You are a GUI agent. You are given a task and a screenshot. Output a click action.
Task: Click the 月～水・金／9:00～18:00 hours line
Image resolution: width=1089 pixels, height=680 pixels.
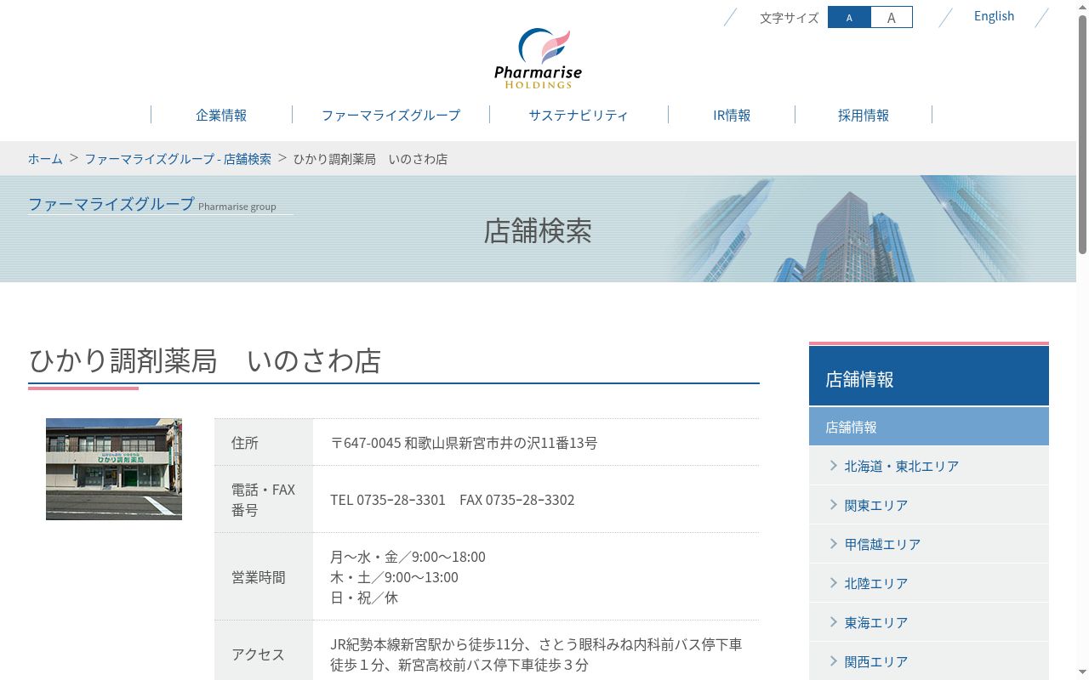click(x=408, y=557)
